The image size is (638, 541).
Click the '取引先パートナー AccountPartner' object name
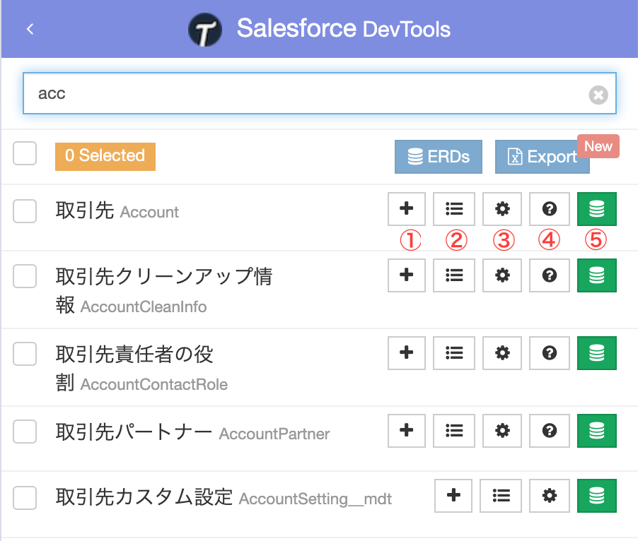(192, 432)
